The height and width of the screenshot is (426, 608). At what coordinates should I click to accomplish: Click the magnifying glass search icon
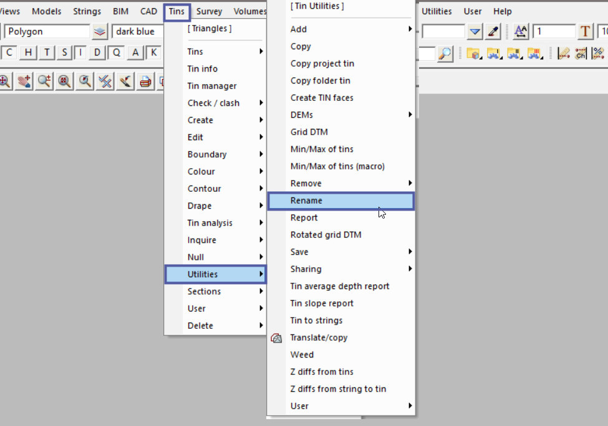pos(445,54)
